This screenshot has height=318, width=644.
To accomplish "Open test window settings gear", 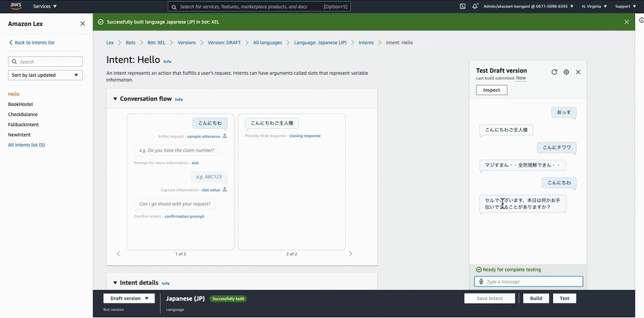I will coord(566,72).
